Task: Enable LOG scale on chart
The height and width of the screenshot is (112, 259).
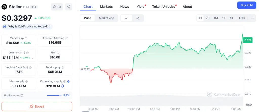Action: pos(242,18)
